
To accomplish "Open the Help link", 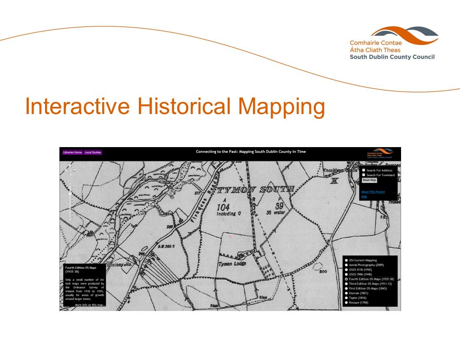I will [x=364, y=196].
